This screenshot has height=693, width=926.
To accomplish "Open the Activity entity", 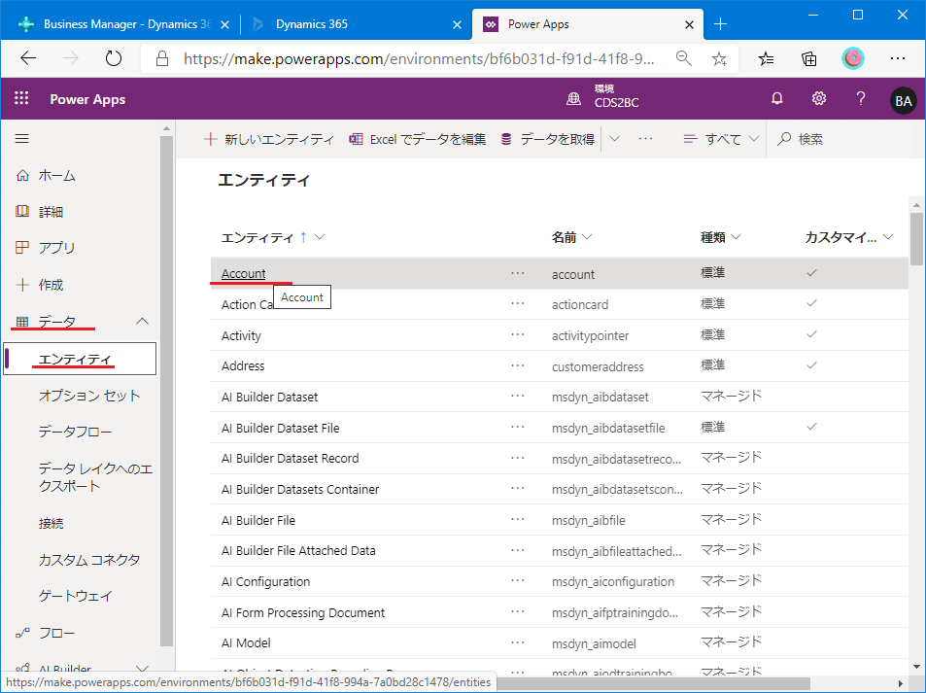I will tap(241, 335).
